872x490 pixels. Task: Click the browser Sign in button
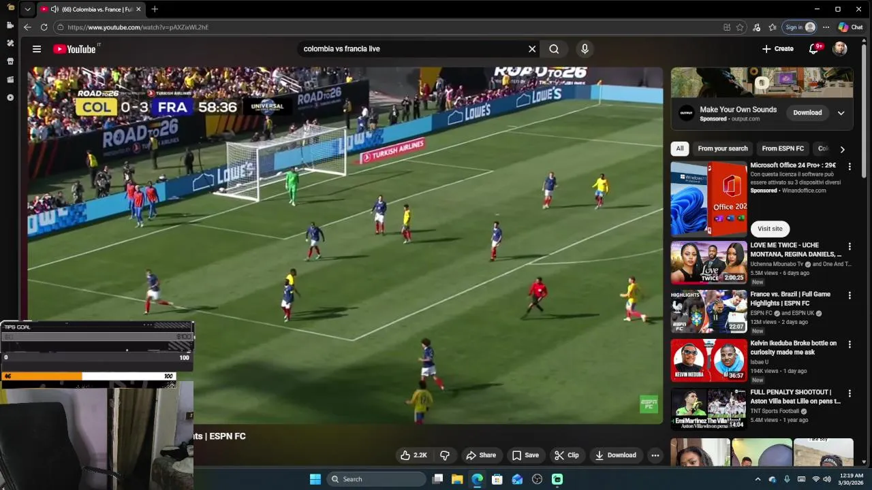pos(799,27)
